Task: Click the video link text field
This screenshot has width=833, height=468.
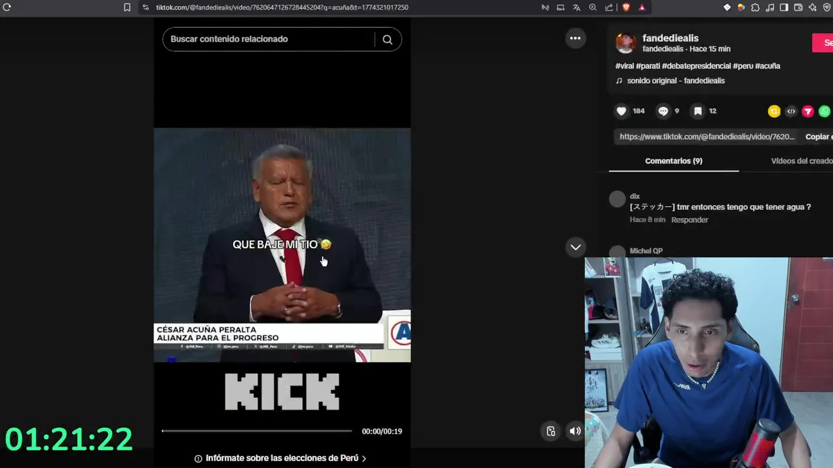Action: click(x=707, y=136)
